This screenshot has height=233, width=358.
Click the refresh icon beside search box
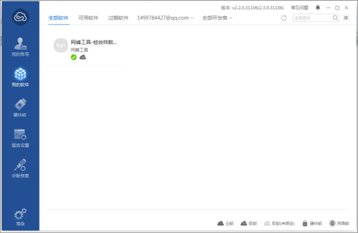(x=284, y=18)
